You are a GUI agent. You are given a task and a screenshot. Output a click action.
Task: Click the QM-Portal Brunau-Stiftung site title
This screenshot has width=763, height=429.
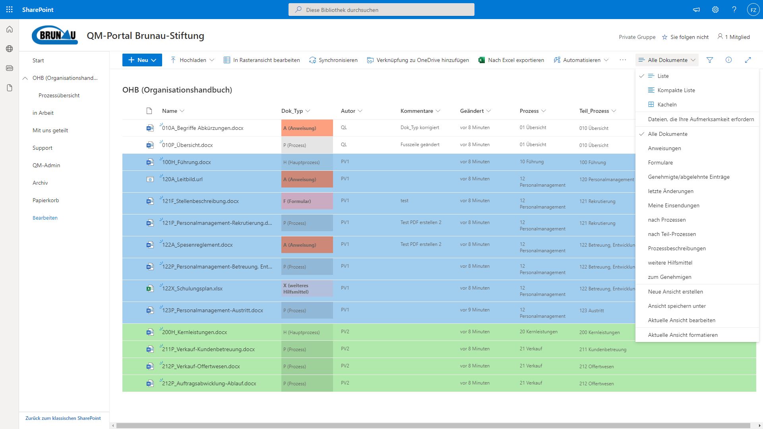pos(145,35)
